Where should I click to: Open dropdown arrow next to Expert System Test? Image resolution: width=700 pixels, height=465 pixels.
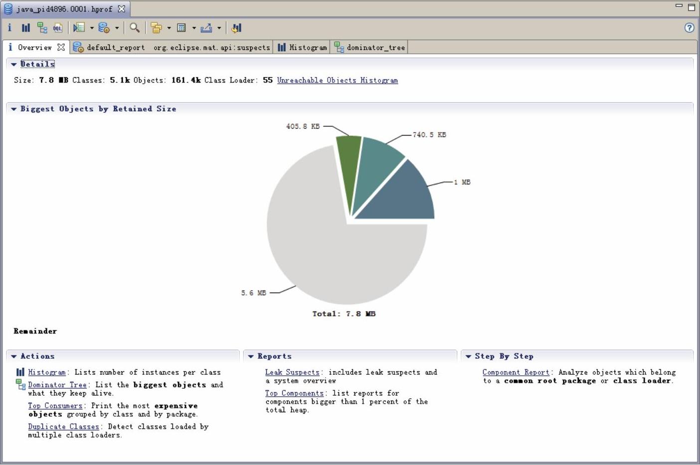[117, 28]
